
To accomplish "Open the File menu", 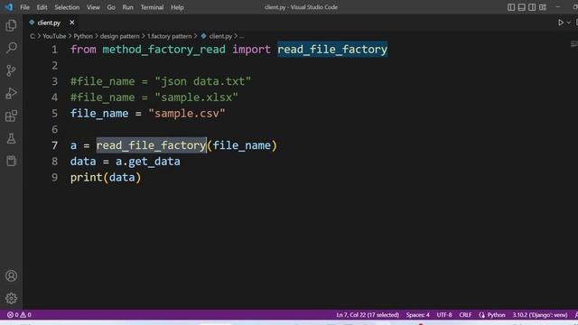I will click(x=24, y=7).
